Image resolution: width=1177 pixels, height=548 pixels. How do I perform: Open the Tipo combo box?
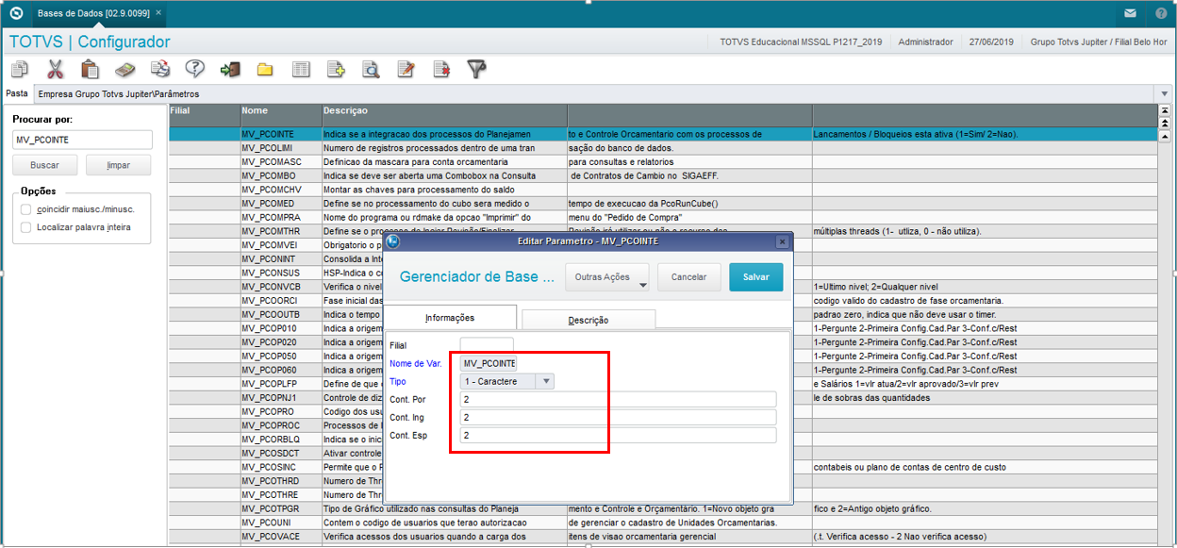point(507,381)
